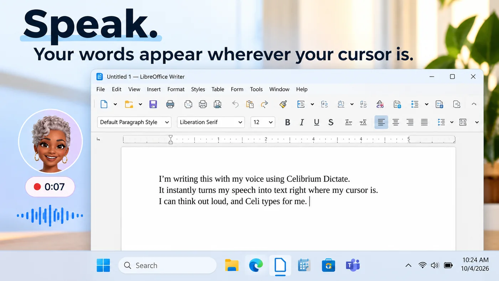Toggle Underline formatting

pos(317,122)
